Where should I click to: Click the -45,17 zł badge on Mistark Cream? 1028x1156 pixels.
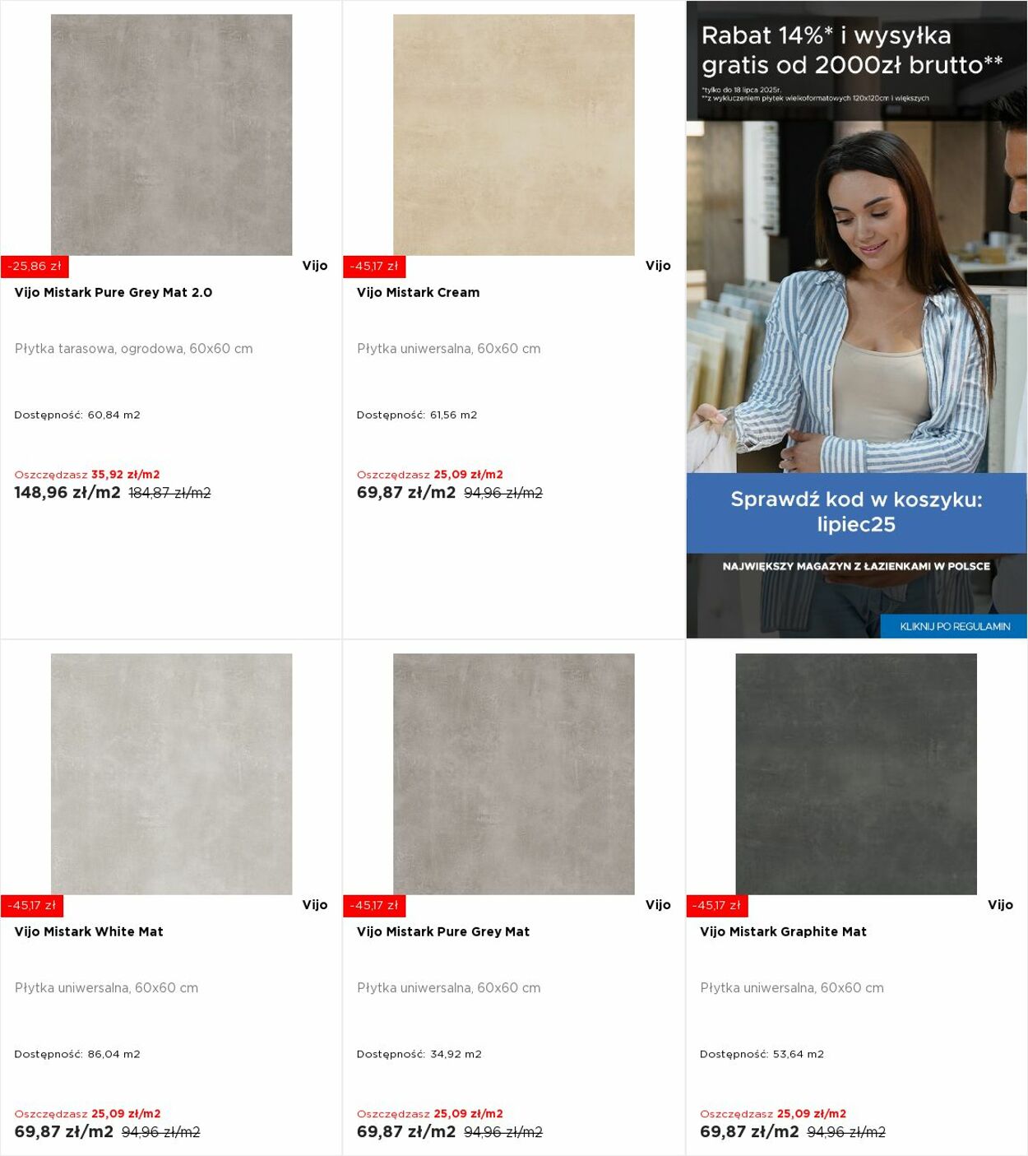(374, 267)
